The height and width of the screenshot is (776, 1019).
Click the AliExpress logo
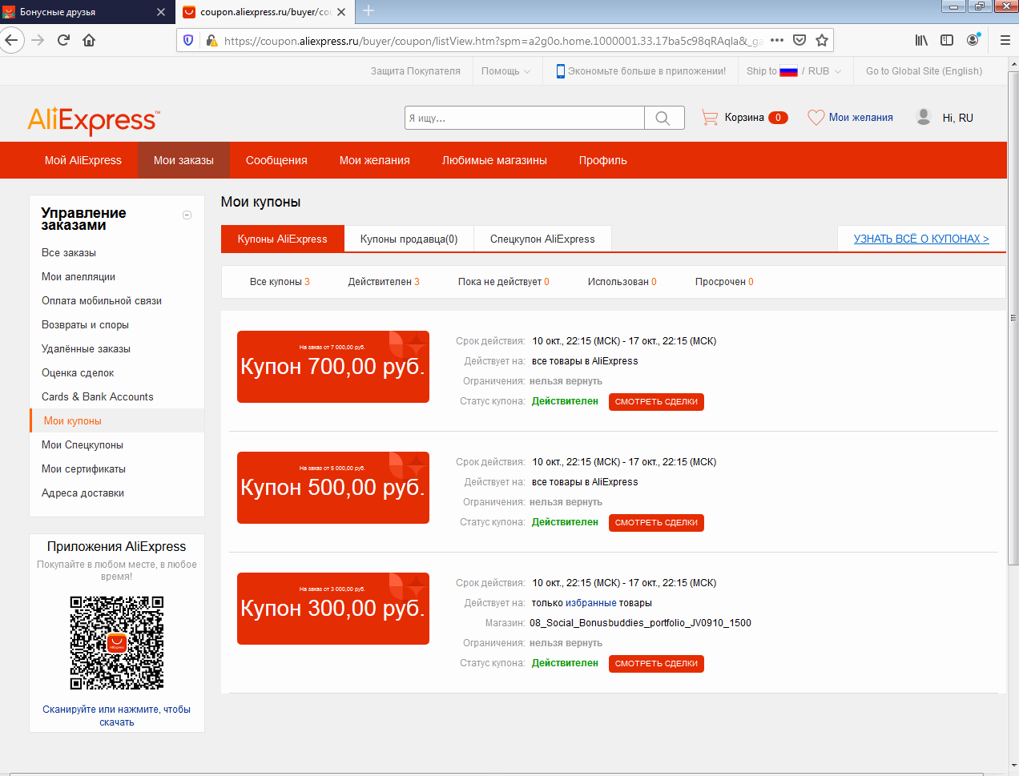94,121
